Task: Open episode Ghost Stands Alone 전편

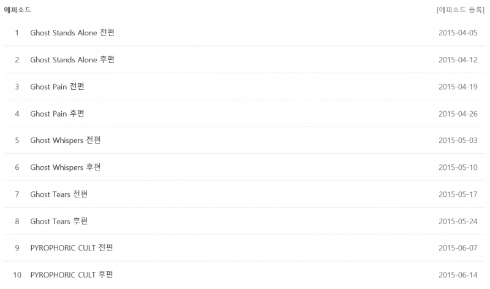Action: (x=72, y=33)
